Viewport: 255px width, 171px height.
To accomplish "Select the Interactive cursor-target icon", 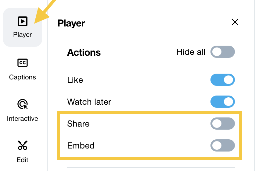I will tap(23, 104).
